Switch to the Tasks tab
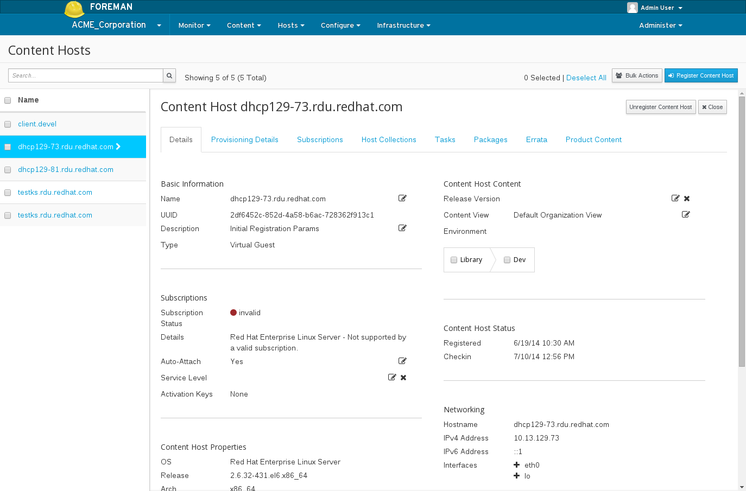The height and width of the screenshot is (491, 746). click(x=445, y=139)
